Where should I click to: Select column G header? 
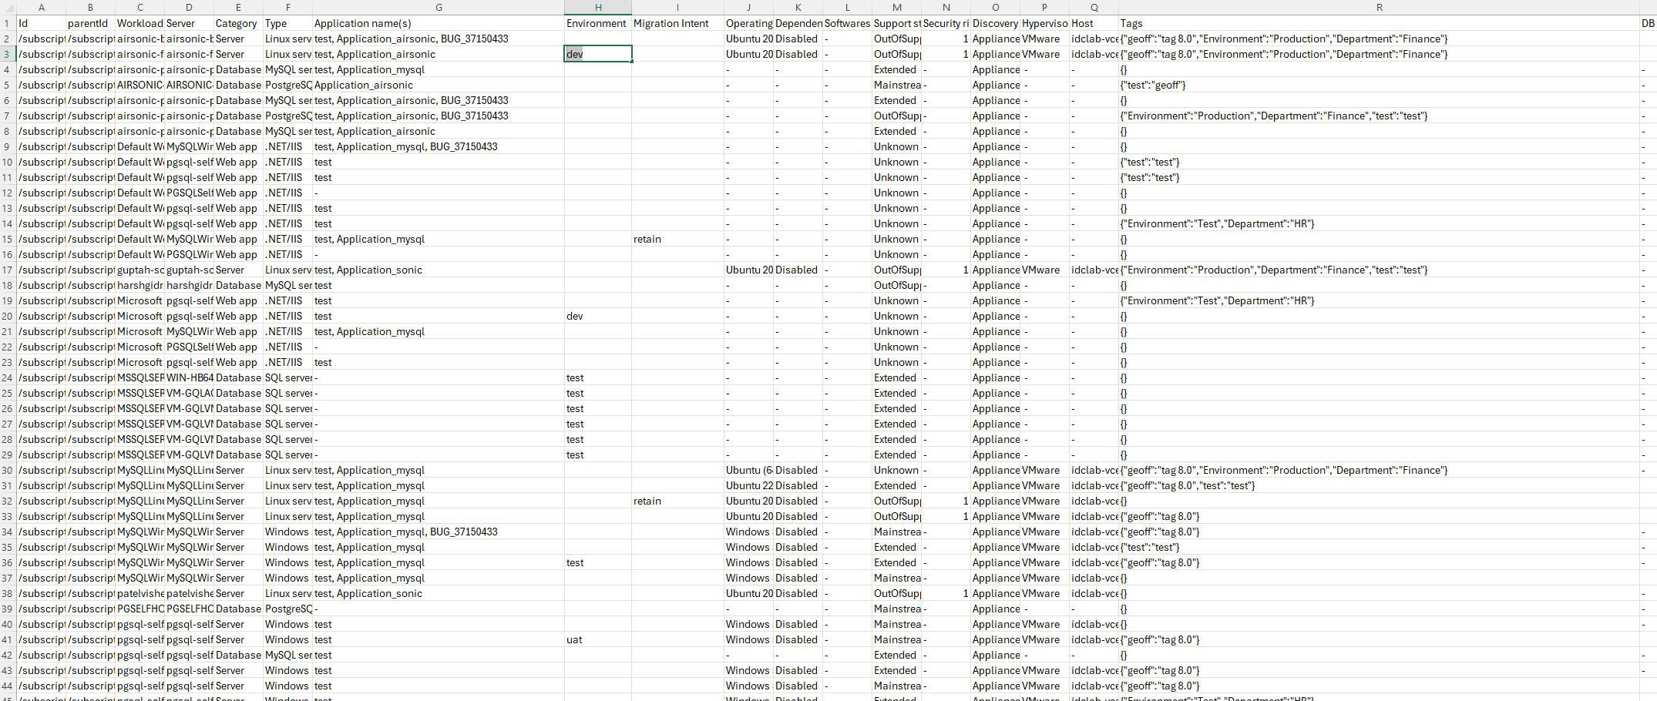(439, 7)
